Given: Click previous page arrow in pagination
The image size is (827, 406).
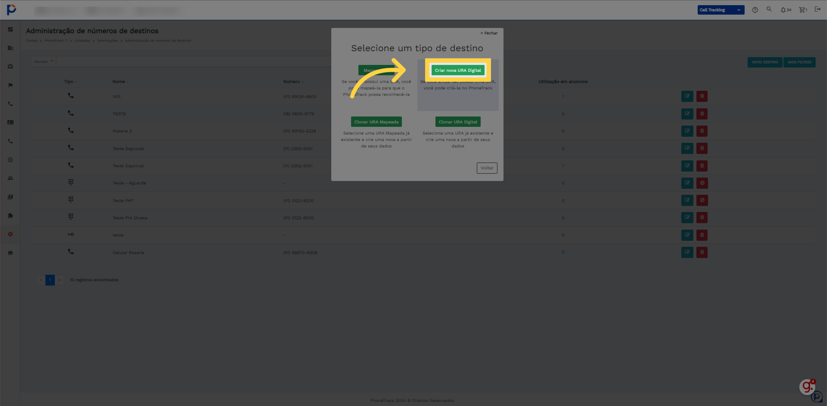Looking at the screenshot, I should (x=41, y=280).
